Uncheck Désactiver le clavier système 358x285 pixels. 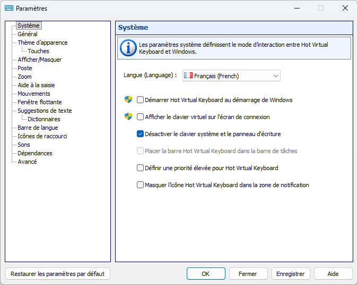click(x=140, y=134)
